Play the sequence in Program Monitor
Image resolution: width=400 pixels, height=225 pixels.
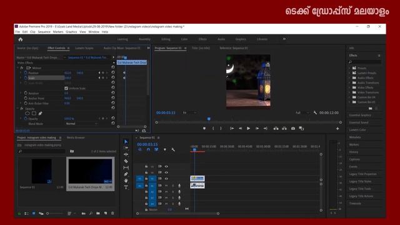click(x=249, y=128)
